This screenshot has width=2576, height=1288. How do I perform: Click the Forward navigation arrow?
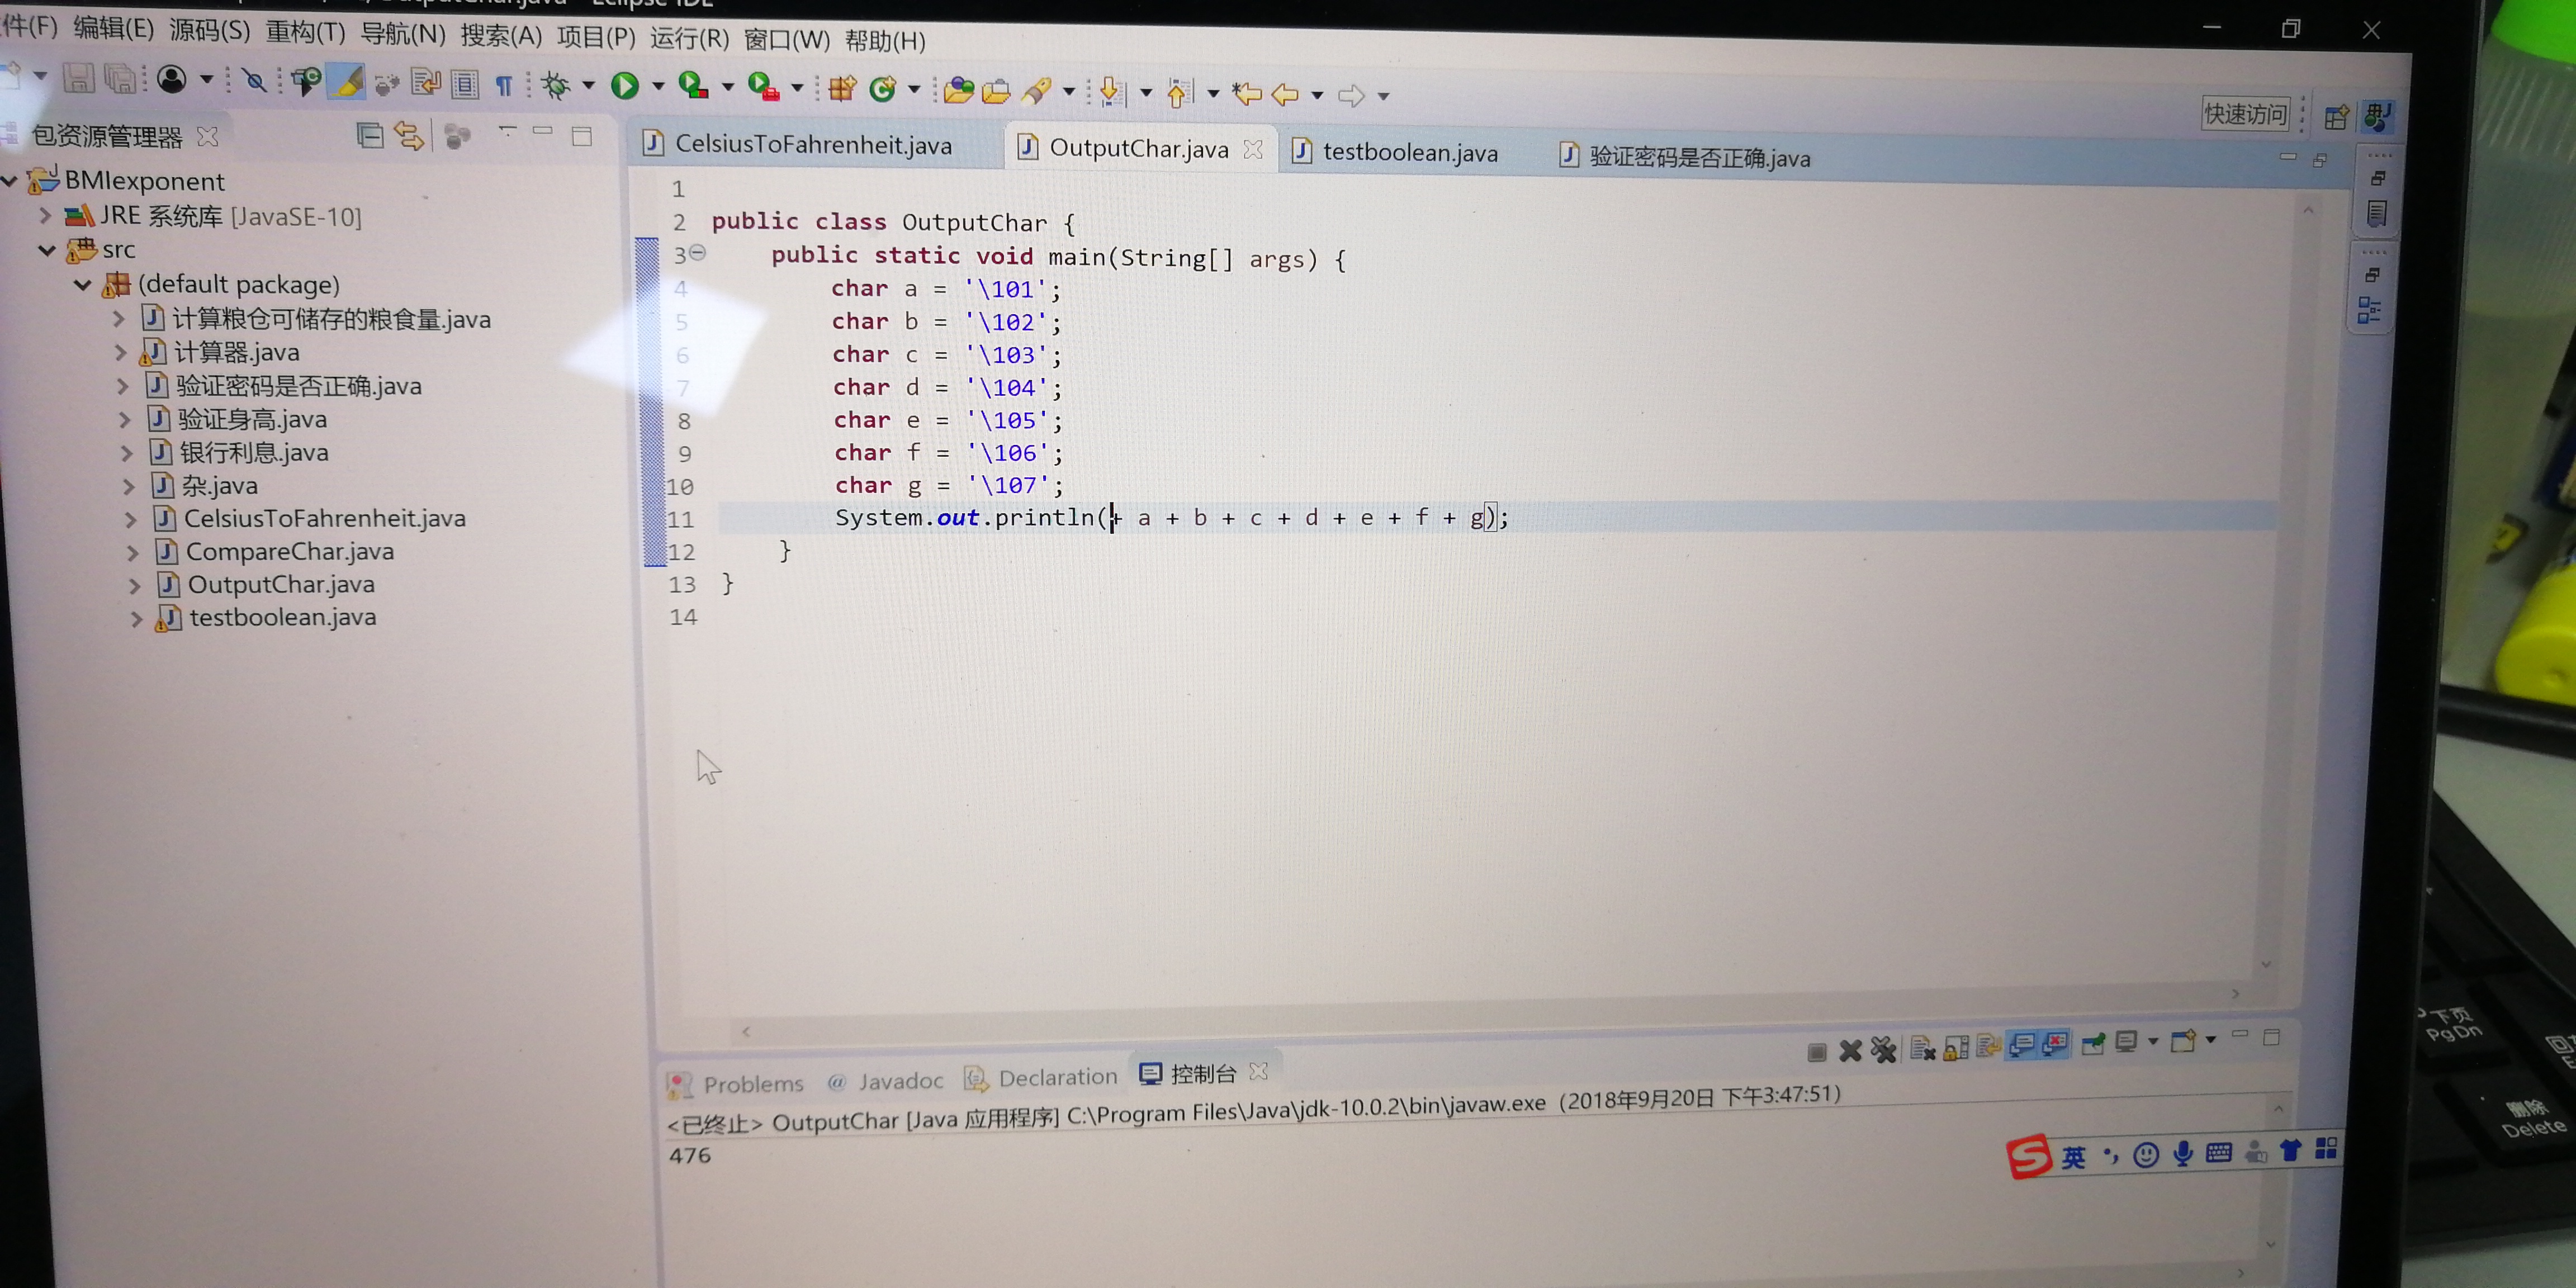(x=1351, y=96)
